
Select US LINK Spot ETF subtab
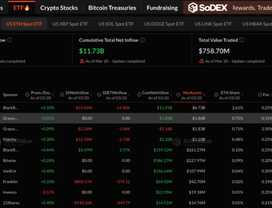(x=213, y=24)
